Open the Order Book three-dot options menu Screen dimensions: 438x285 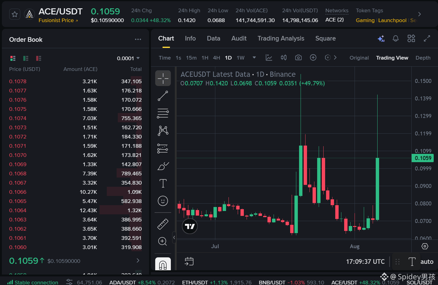[x=138, y=39]
